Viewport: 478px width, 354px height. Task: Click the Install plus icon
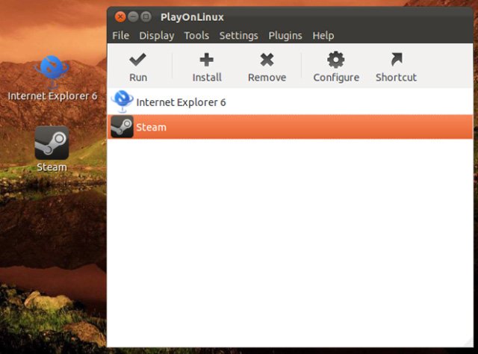tap(207, 60)
